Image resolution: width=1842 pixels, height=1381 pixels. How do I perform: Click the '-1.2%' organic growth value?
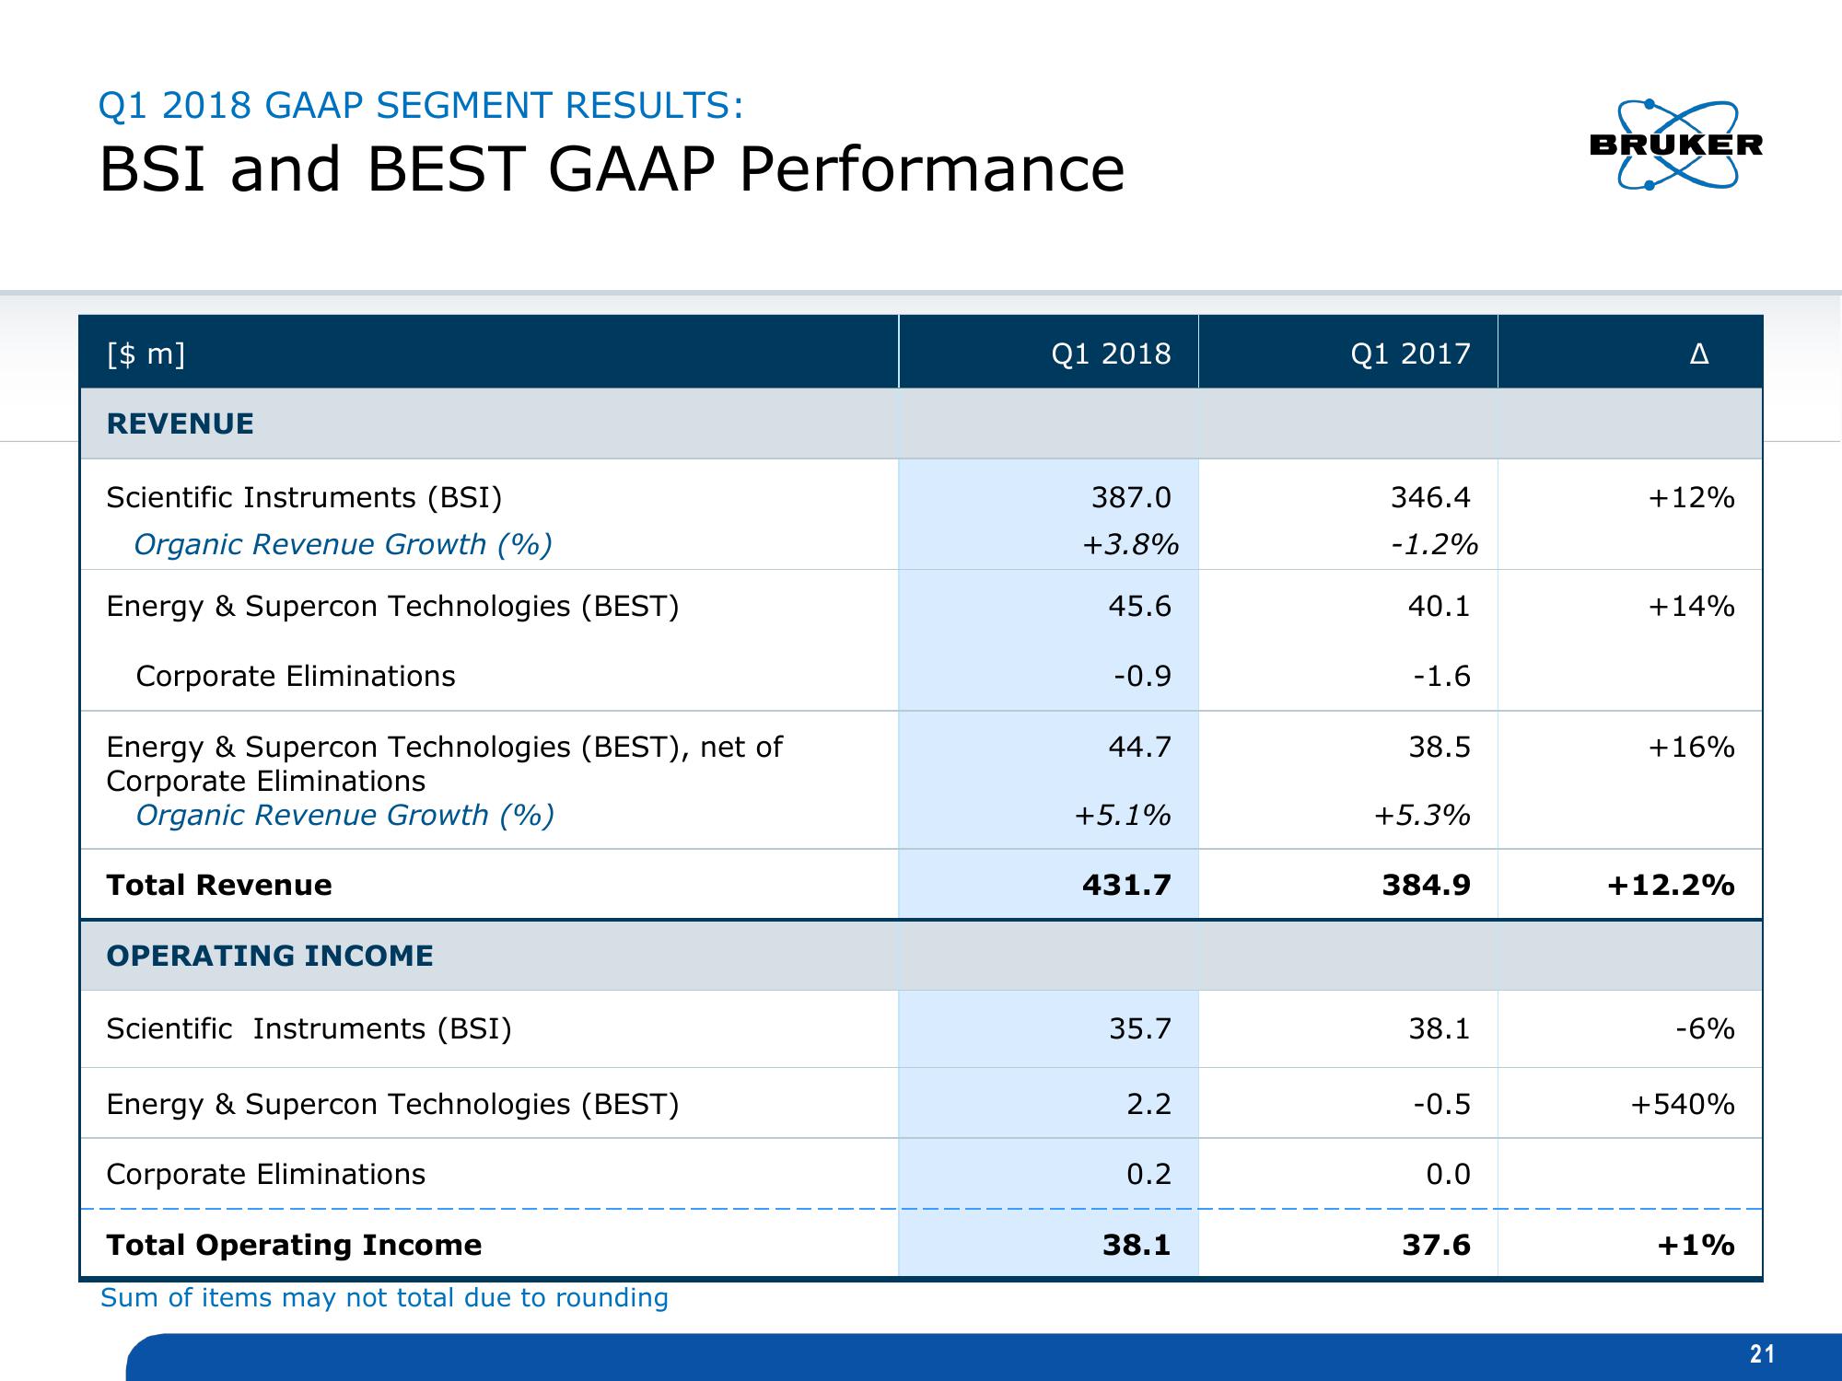tap(1434, 544)
